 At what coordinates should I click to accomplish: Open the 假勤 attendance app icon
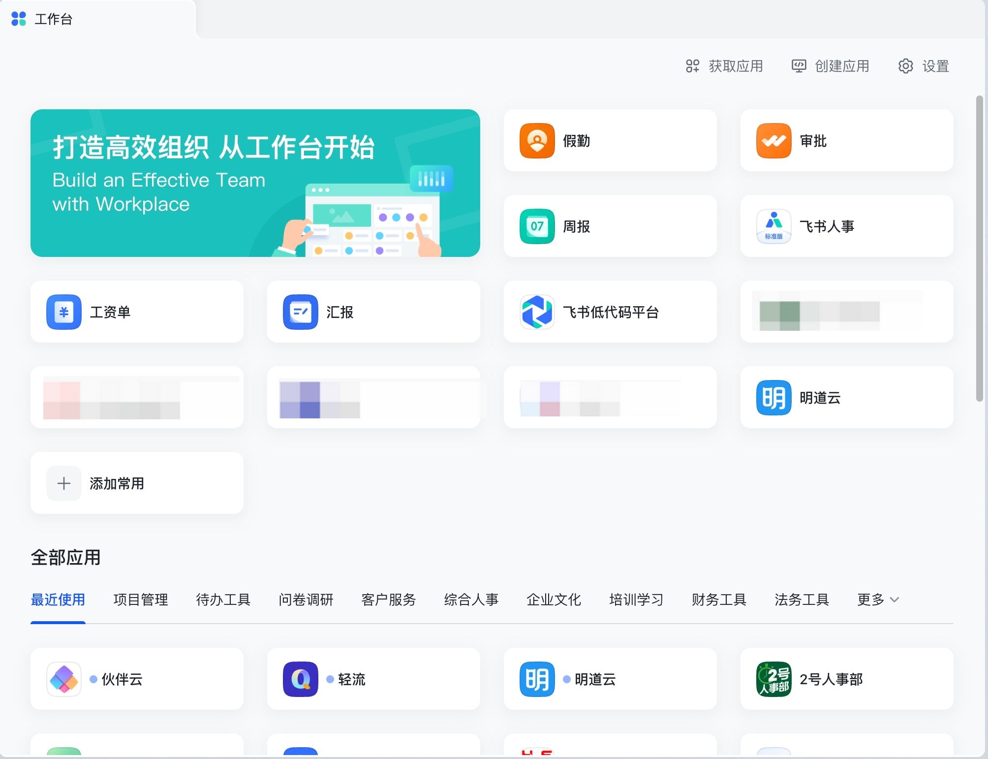pyautogui.click(x=537, y=141)
